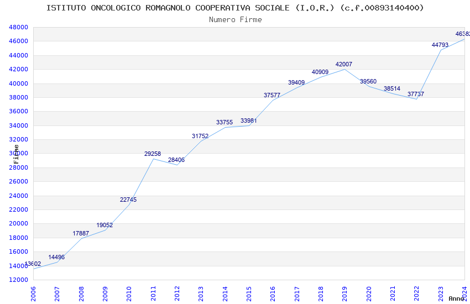
Task: Select data label 37577
Action: point(272,95)
